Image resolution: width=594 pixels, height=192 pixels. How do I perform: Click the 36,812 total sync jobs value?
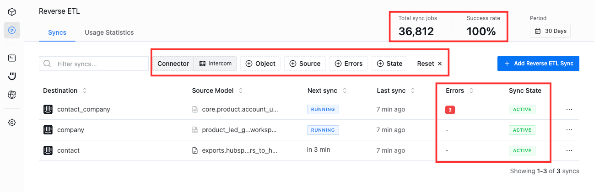(x=416, y=32)
